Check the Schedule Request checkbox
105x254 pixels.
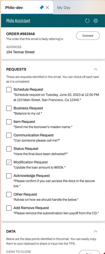coord(9,89)
